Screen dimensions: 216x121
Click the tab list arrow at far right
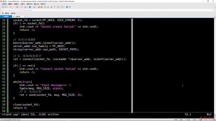[x=215, y=16]
